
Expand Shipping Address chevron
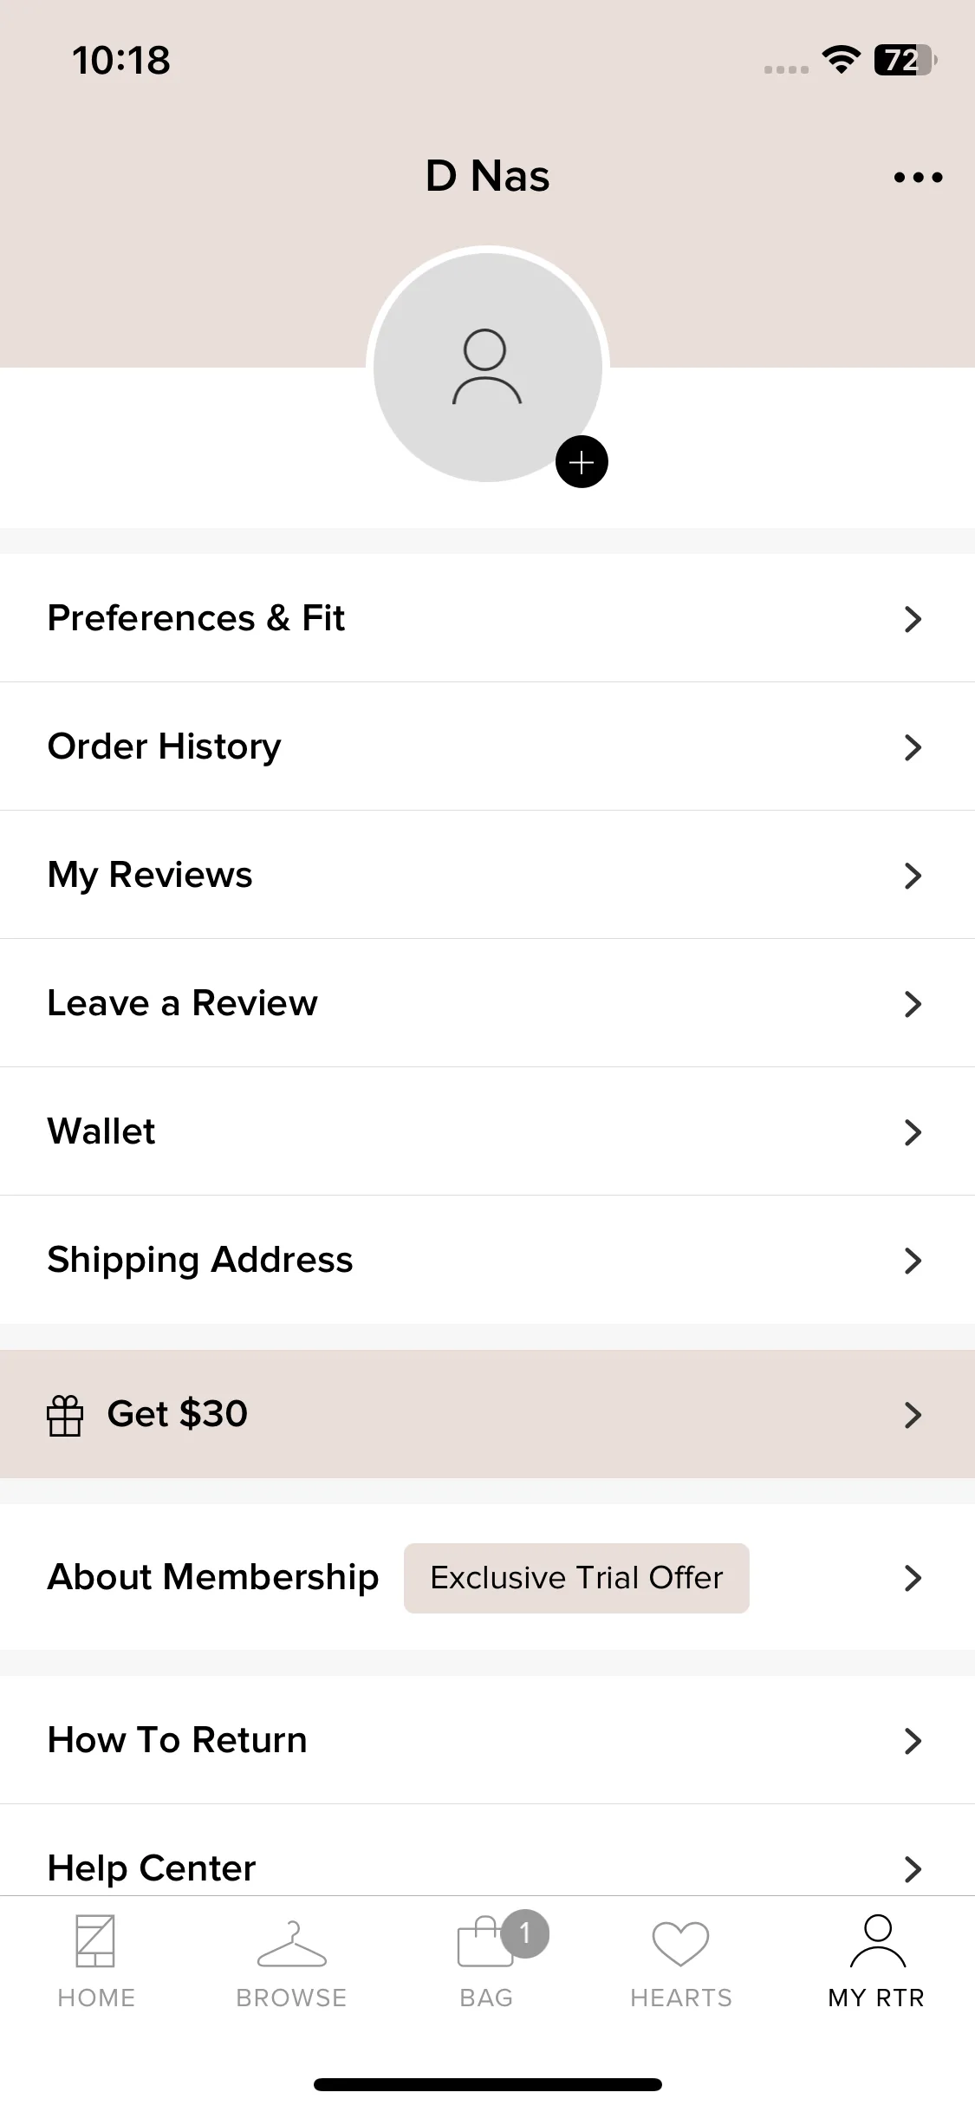tap(913, 1261)
